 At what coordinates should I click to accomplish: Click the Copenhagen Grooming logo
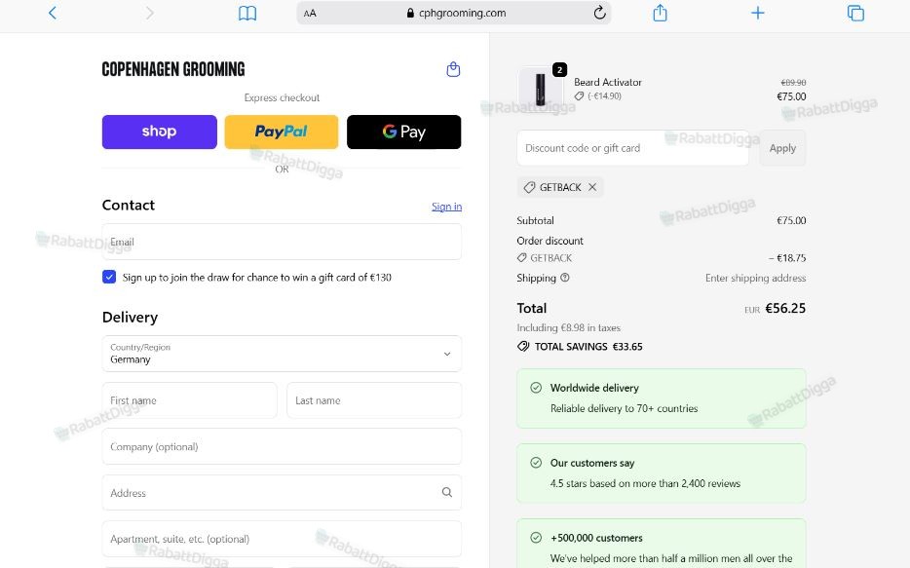coord(173,69)
